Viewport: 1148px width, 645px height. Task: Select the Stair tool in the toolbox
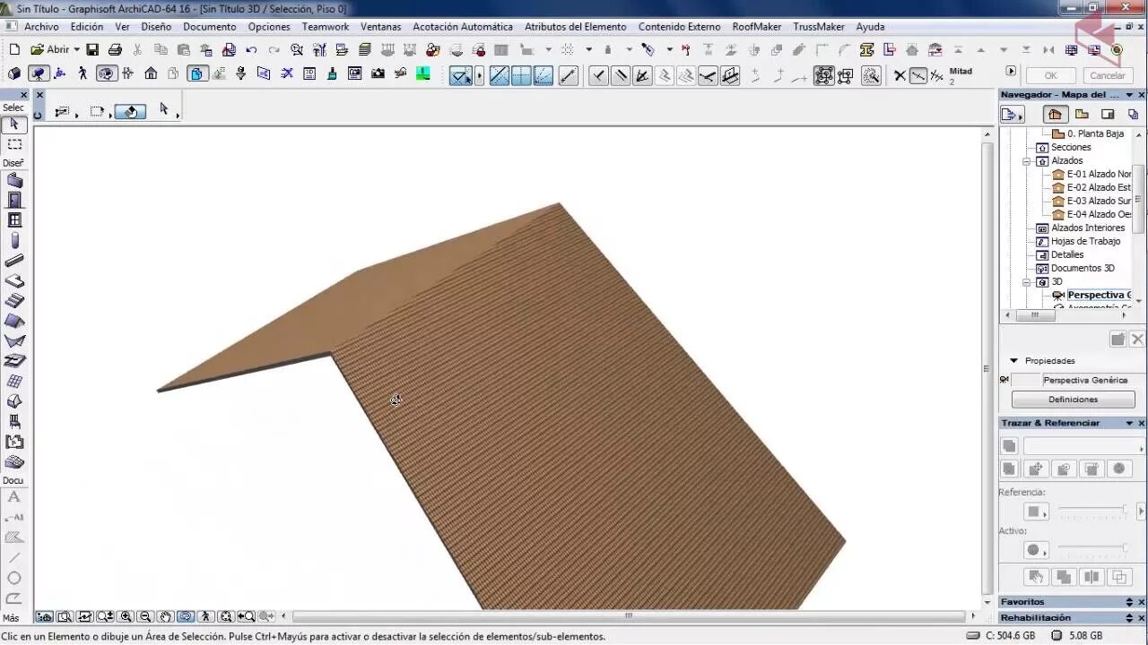pyautogui.click(x=14, y=301)
